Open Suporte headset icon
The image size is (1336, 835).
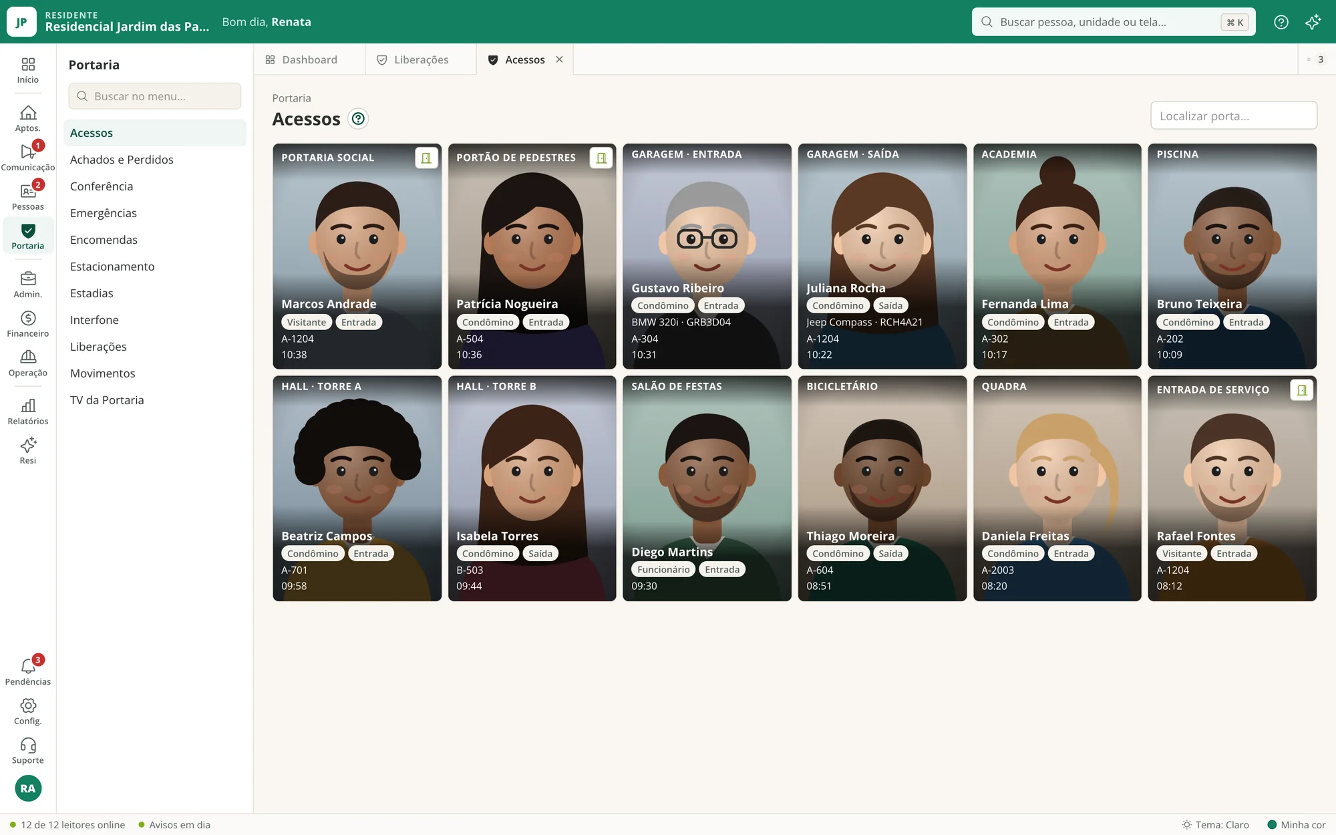27,751
